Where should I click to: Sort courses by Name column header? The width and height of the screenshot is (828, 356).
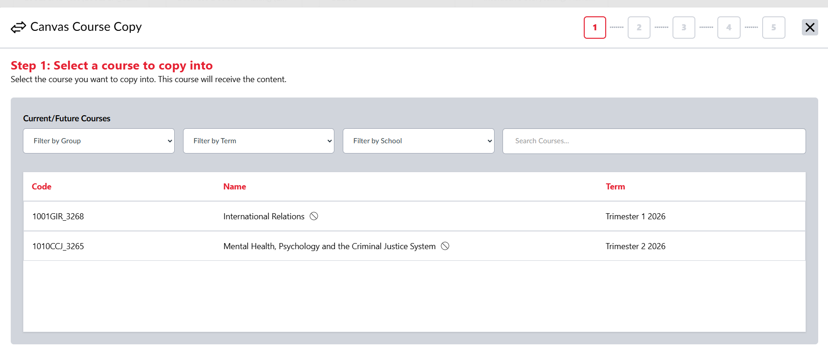pos(234,187)
